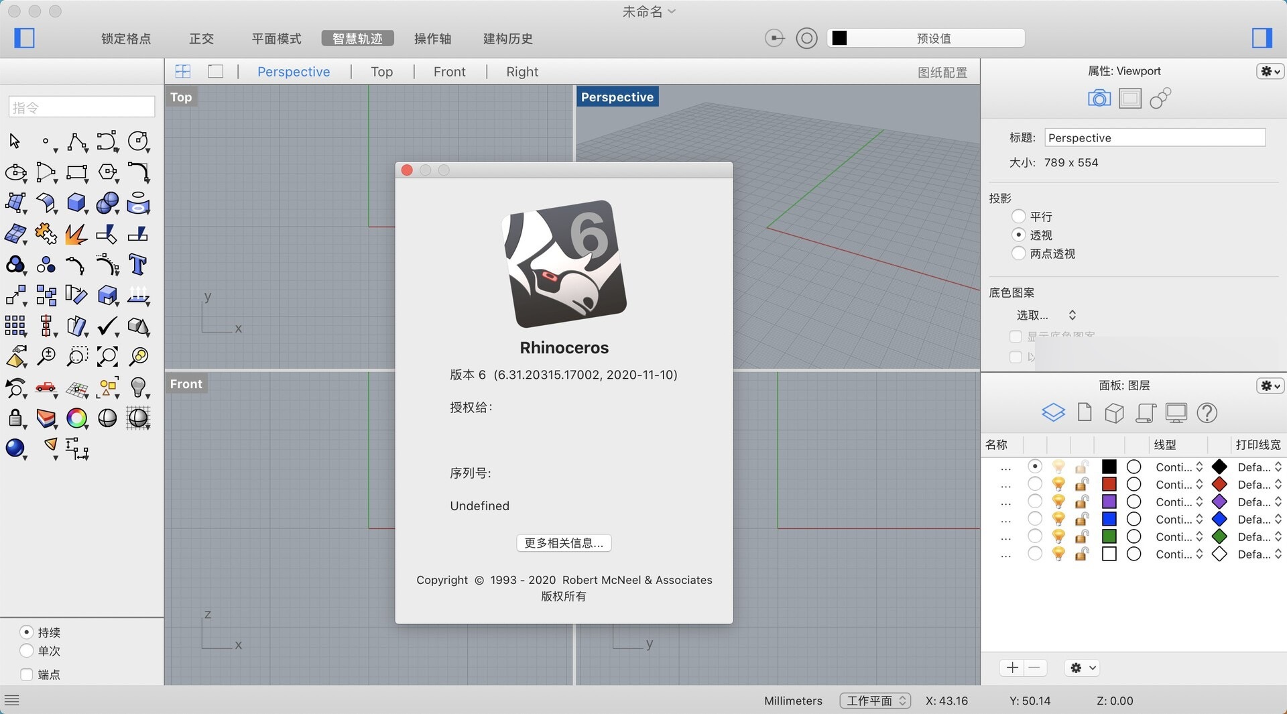Select the Check objects checkmark tool
The height and width of the screenshot is (714, 1287).
point(107,326)
